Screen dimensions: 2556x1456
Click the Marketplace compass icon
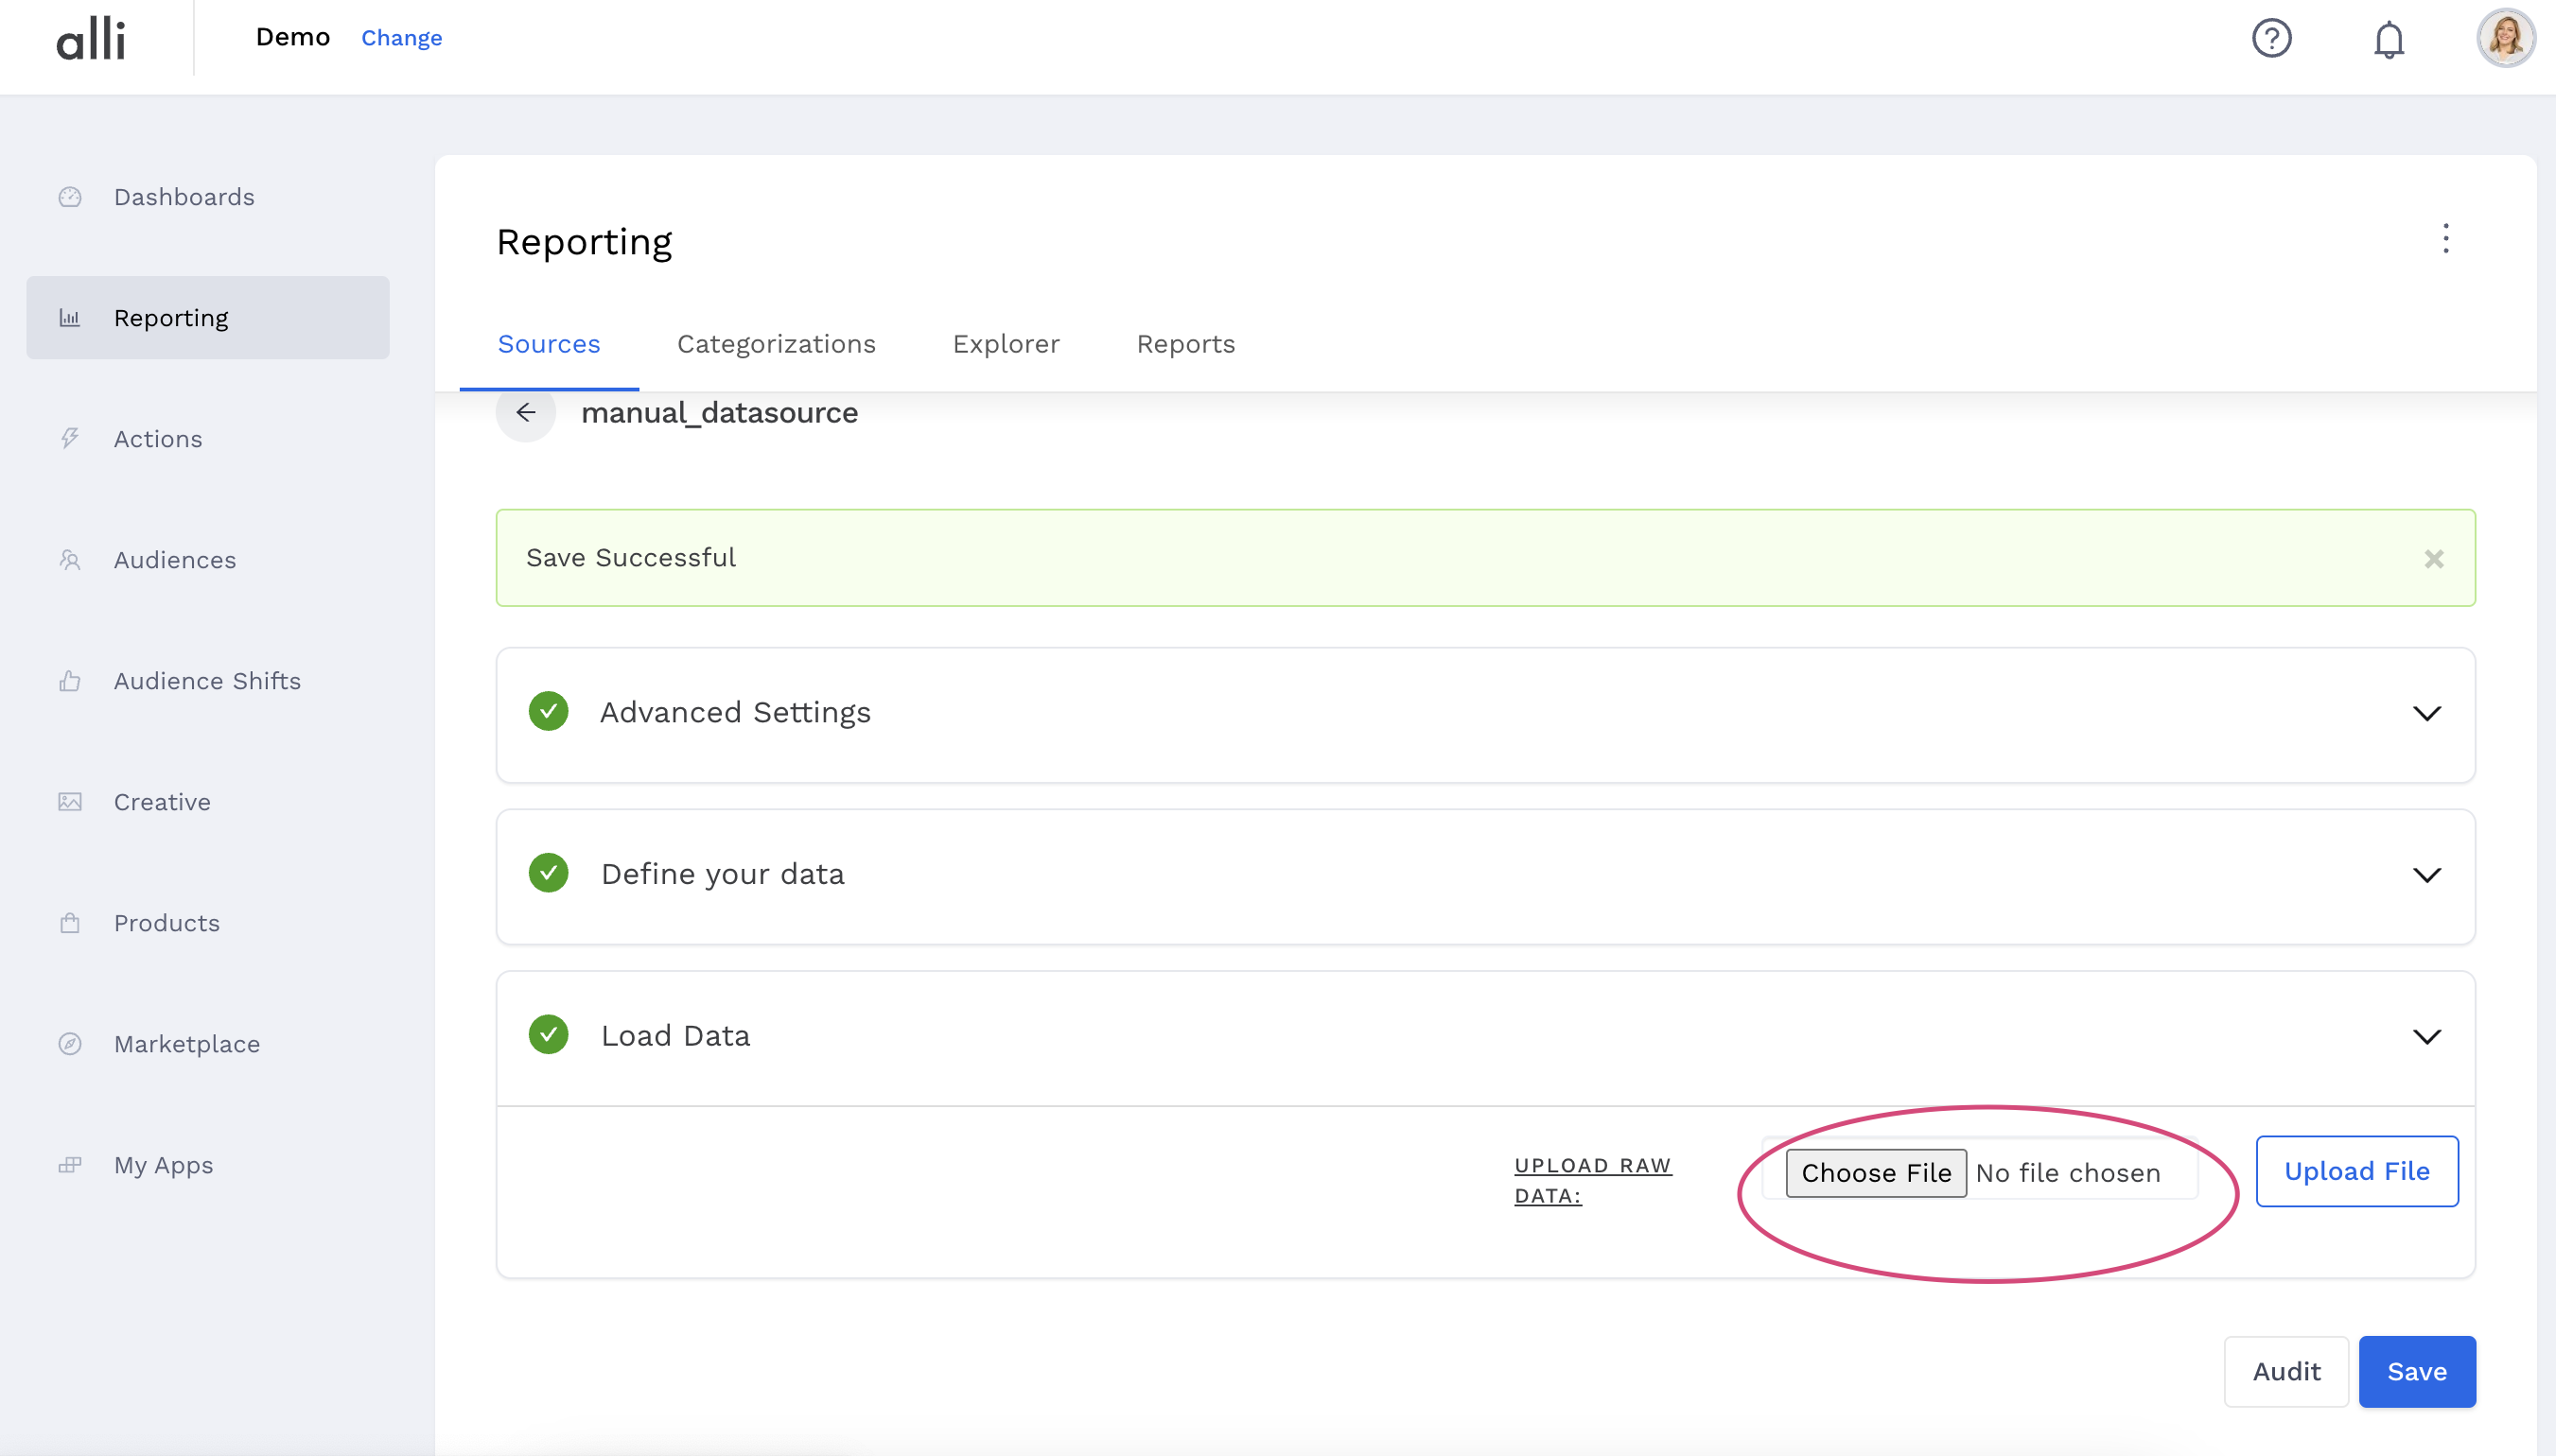tap(70, 1044)
